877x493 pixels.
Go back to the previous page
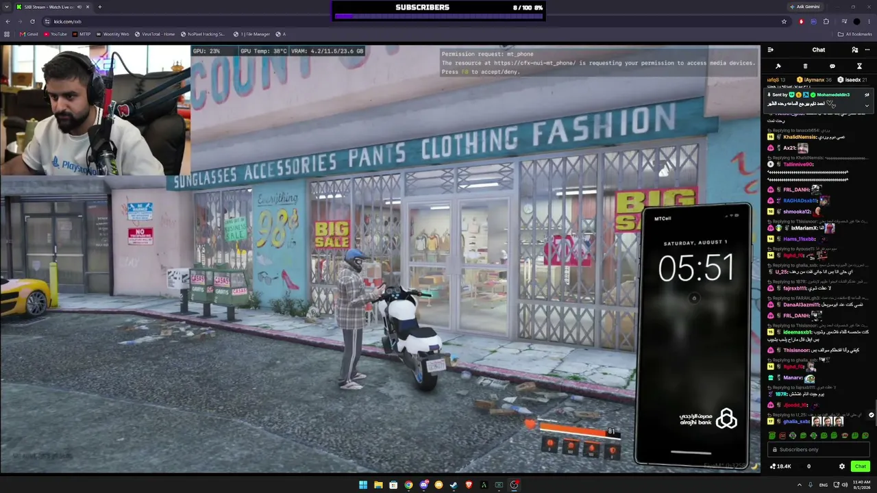[8, 21]
